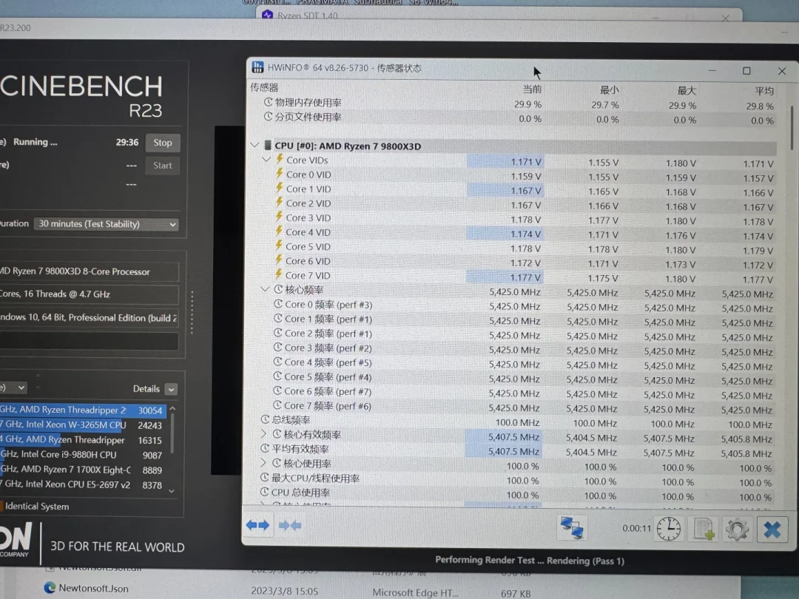Image resolution: width=799 pixels, height=599 pixels.
Task: Select the AMD Ryzen Threadripper 16315 ranking row
Action: [x=83, y=439]
